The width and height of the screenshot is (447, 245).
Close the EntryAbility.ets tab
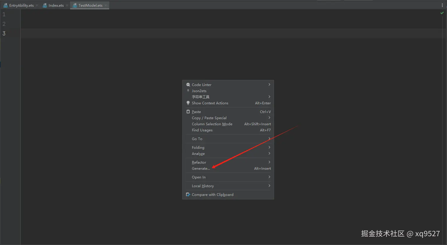point(37,5)
